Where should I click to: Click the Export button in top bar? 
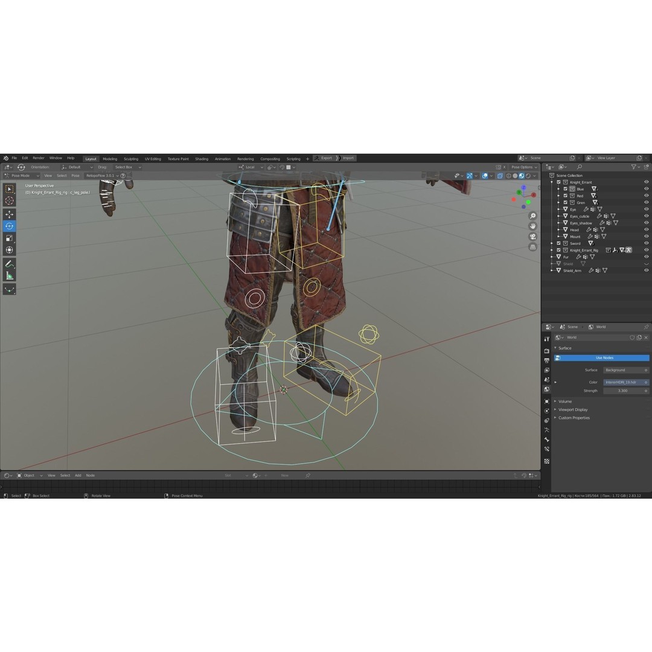click(x=324, y=158)
